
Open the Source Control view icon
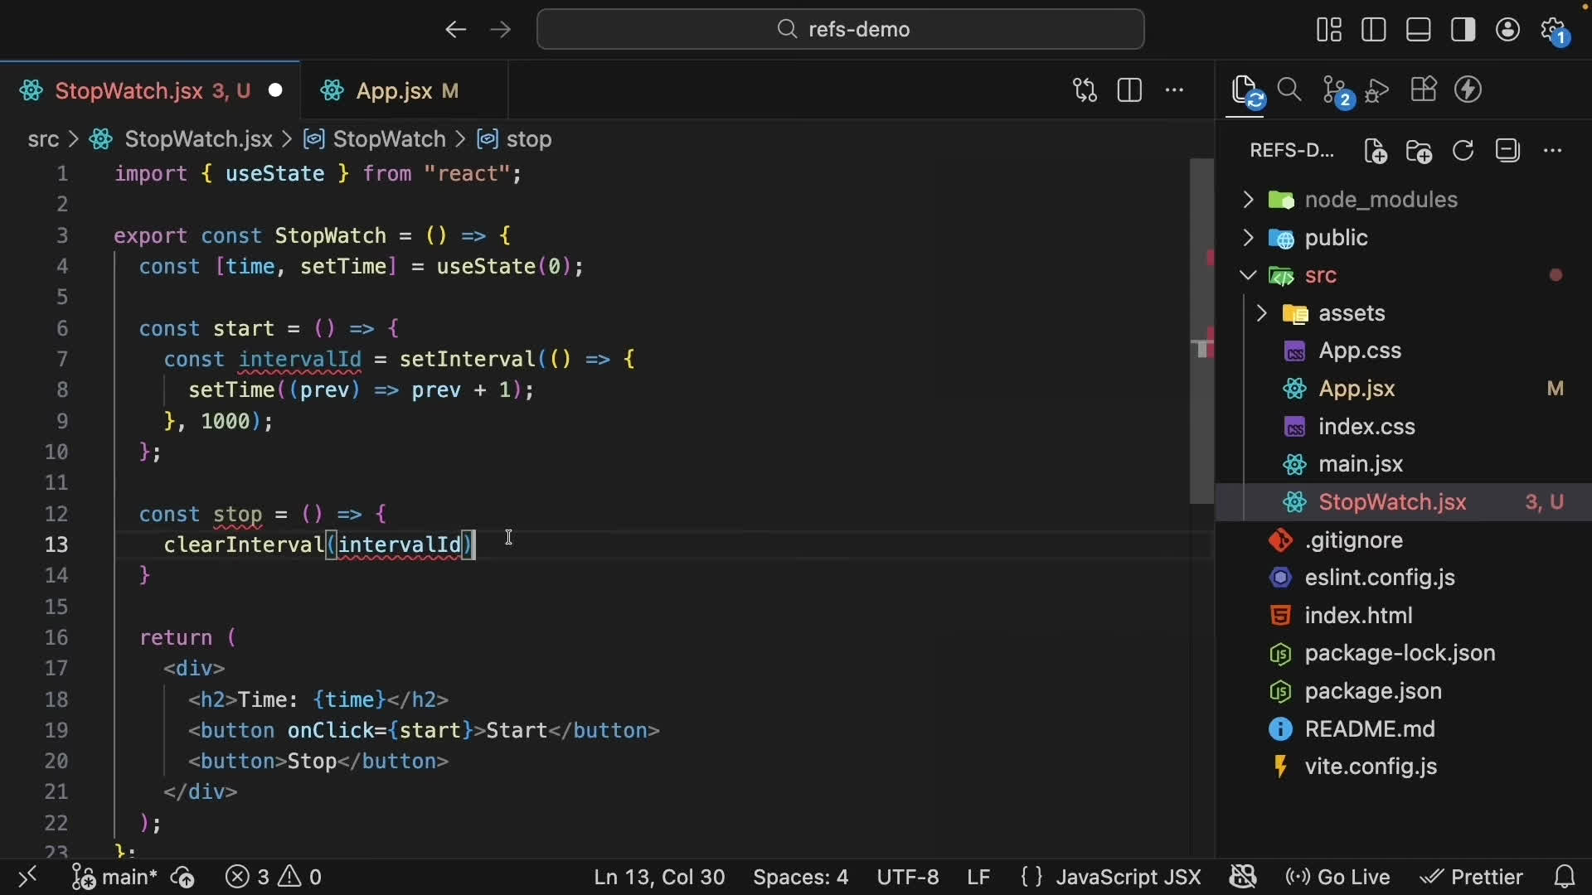[x=1338, y=92]
